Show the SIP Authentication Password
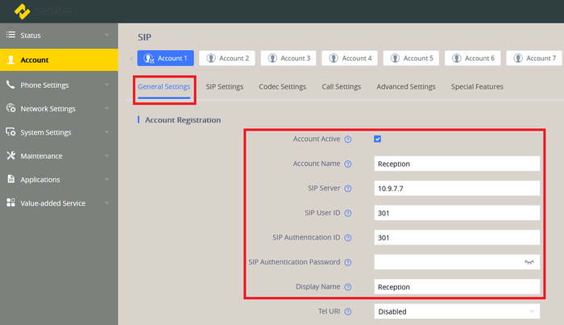The height and width of the screenshot is (325, 564). point(529,262)
